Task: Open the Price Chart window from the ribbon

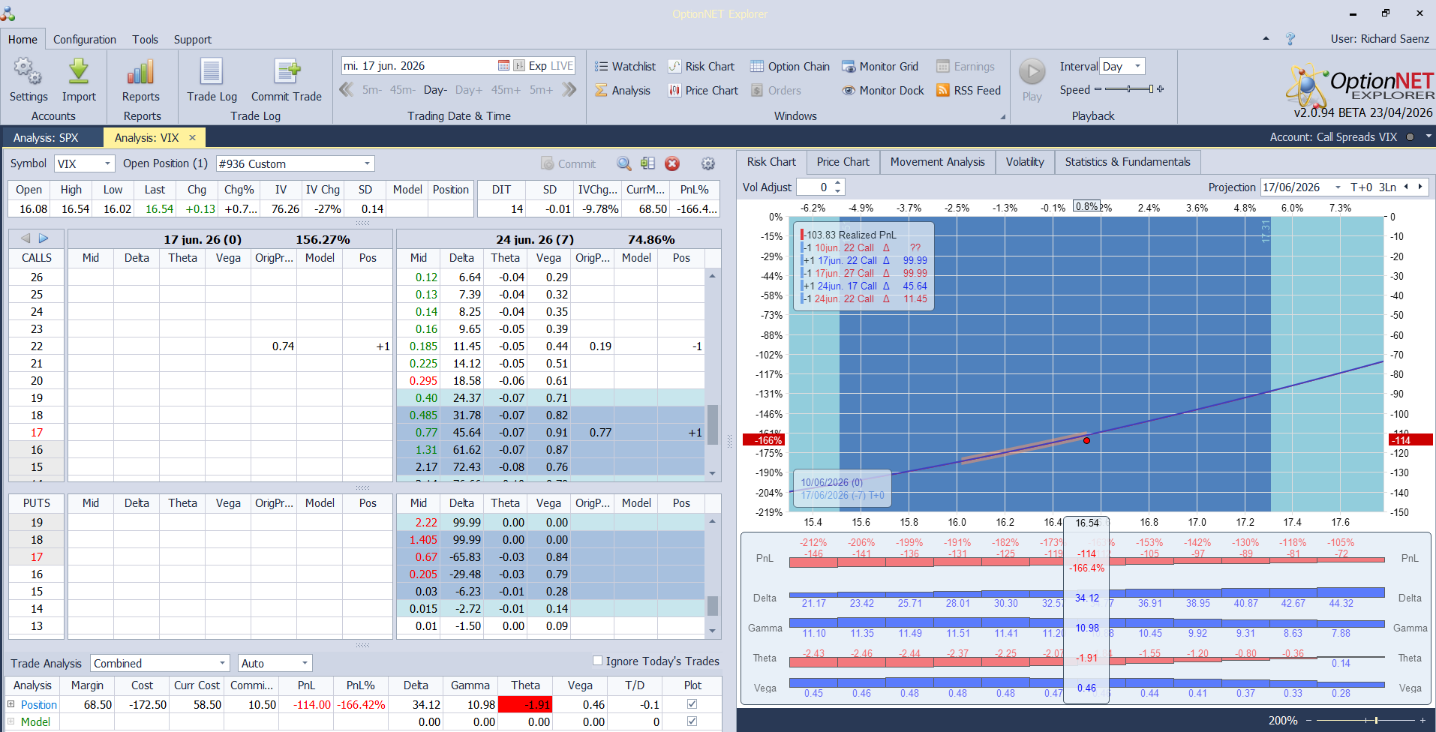Action: pyautogui.click(x=703, y=91)
